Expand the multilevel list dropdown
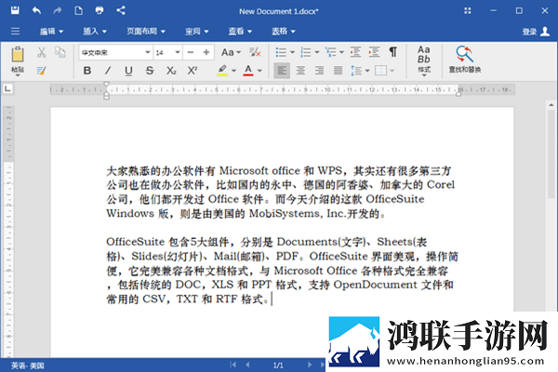 pyautogui.click(x=341, y=52)
